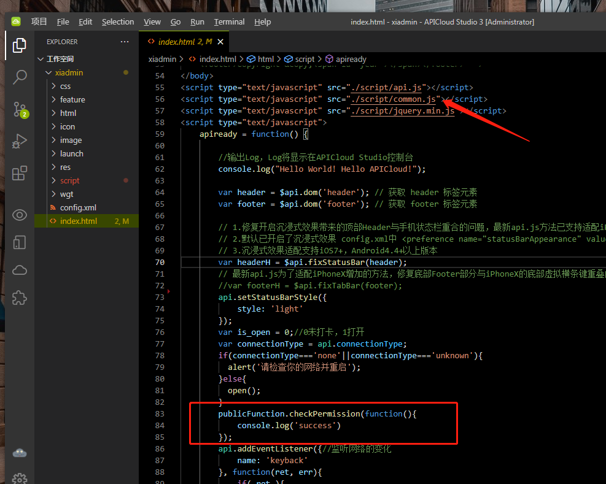Open the Run and Debug view

click(20, 141)
